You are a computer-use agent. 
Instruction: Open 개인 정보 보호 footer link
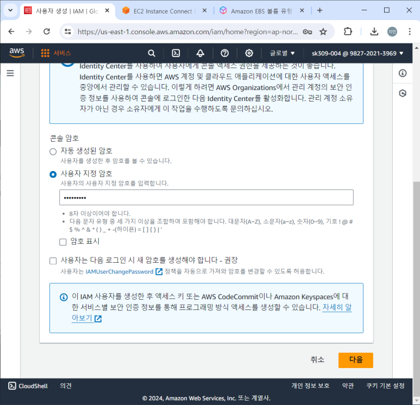coord(310,385)
